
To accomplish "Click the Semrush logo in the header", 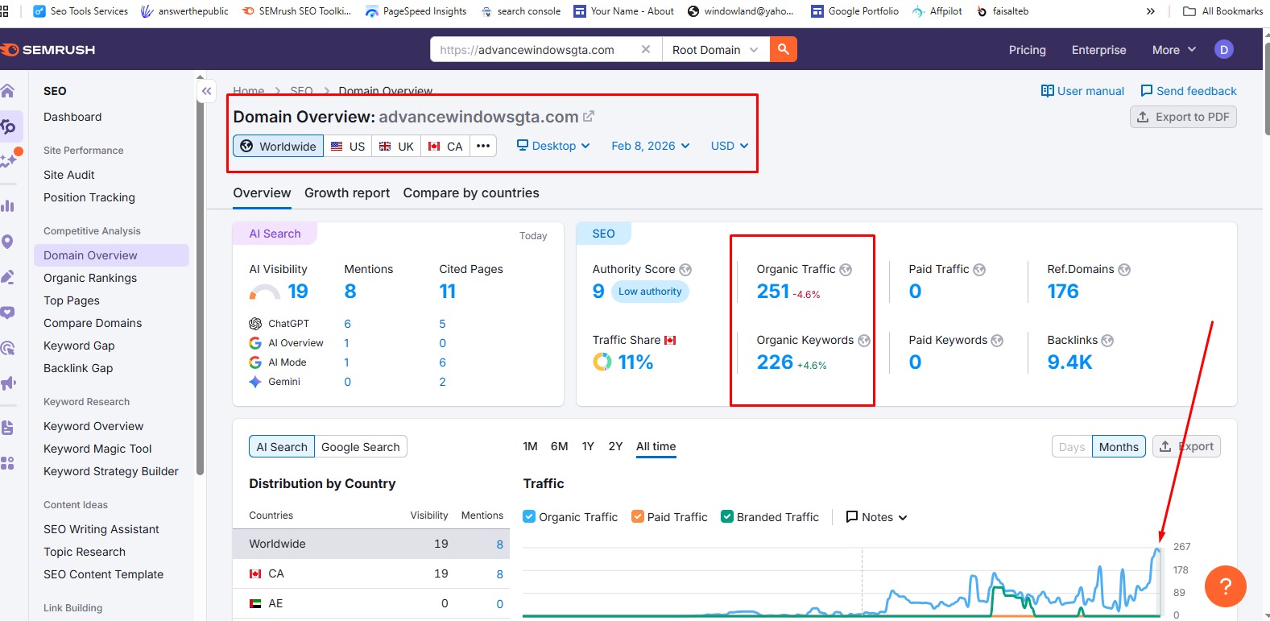I will point(48,50).
